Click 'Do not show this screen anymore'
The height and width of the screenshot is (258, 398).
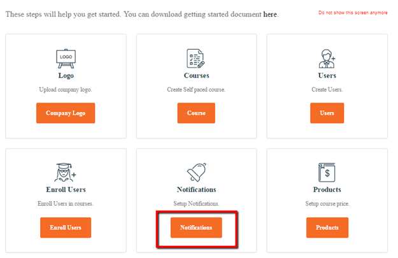click(353, 13)
